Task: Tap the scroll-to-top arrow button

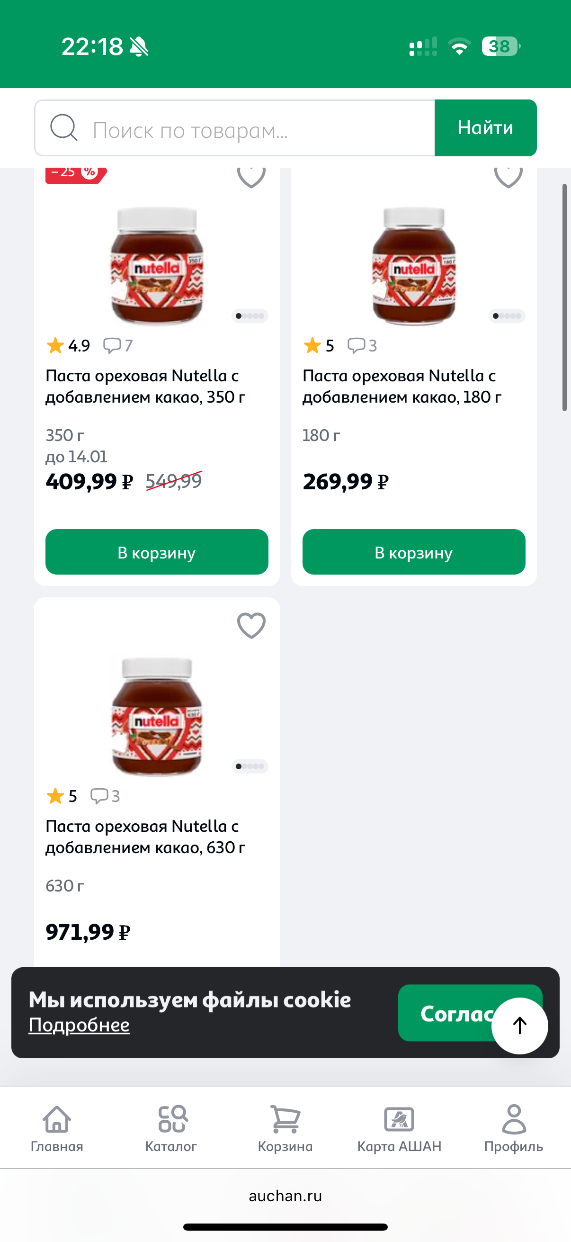Action: (x=519, y=1026)
